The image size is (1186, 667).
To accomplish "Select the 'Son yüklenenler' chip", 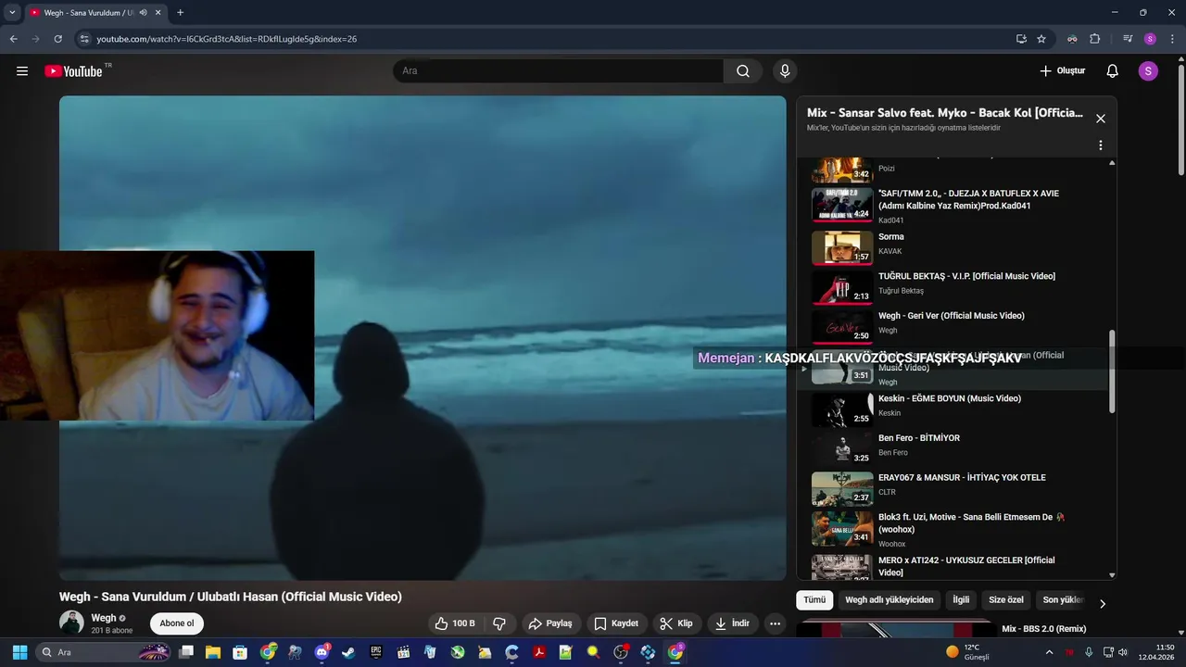I will coord(1063,600).
